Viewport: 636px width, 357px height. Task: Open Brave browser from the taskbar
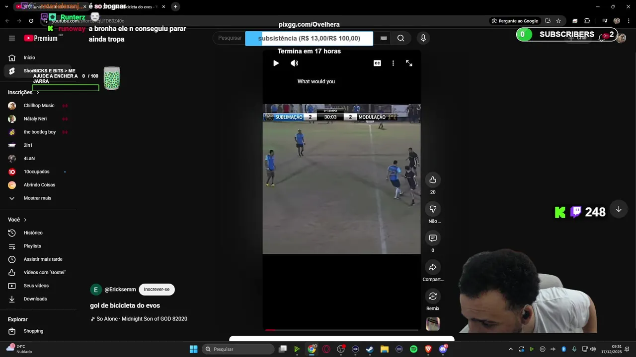pos(428,349)
